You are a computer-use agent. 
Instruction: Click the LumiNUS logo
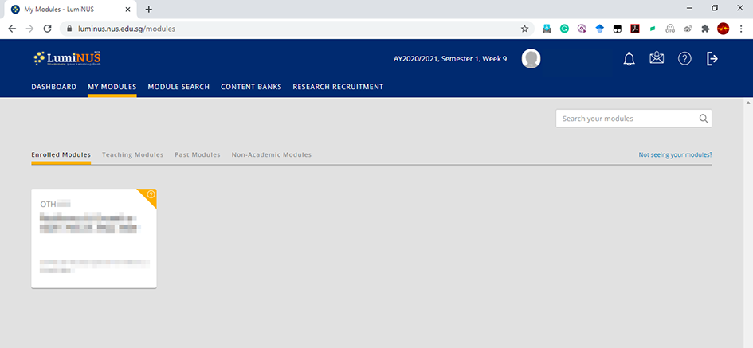coord(67,59)
